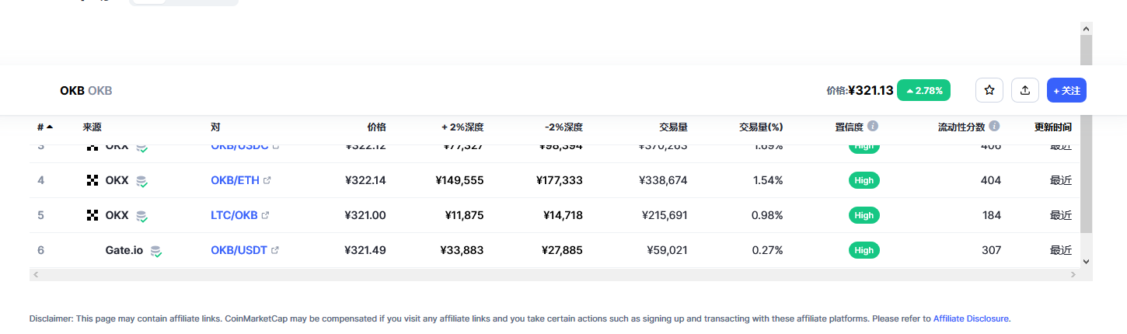This screenshot has height=334, width=1127.
Task: Click the verified reserves icon in row 4
Action: (x=141, y=181)
